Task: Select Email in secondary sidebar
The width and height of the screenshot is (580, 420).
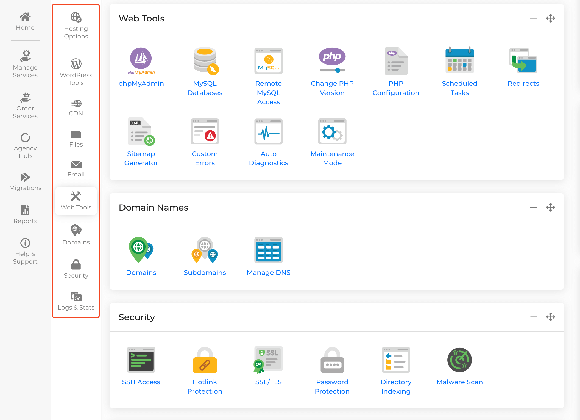Action: pyautogui.click(x=76, y=169)
